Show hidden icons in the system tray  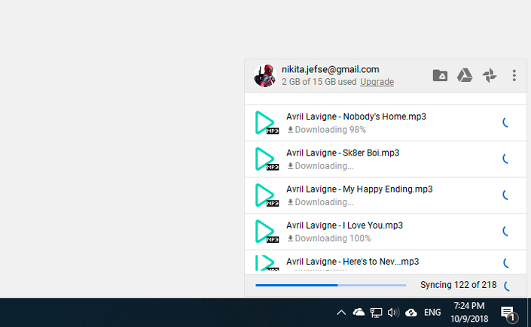341,313
